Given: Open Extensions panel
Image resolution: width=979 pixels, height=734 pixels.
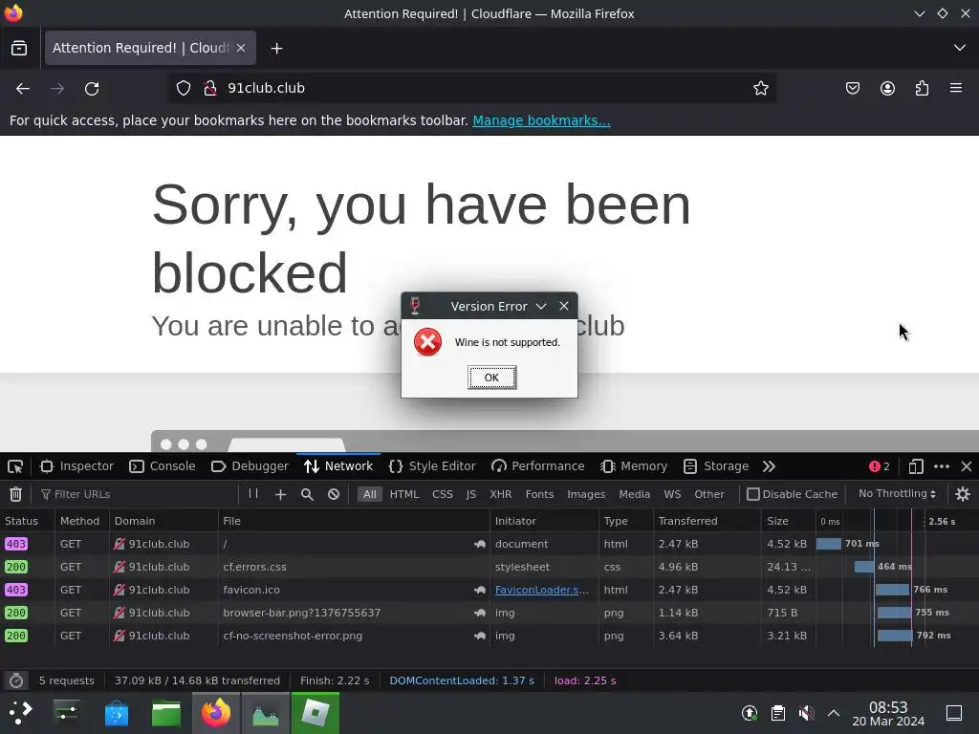Looking at the screenshot, I should tap(922, 88).
